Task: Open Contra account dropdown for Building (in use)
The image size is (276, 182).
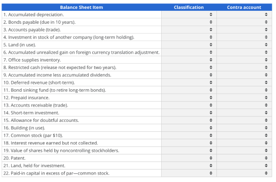Action: click(x=244, y=128)
